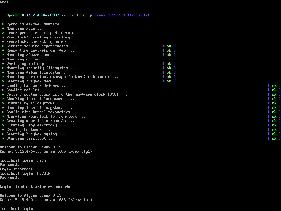
Task: Select 'Remounting filesystems ...' line
Action: [35, 103]
